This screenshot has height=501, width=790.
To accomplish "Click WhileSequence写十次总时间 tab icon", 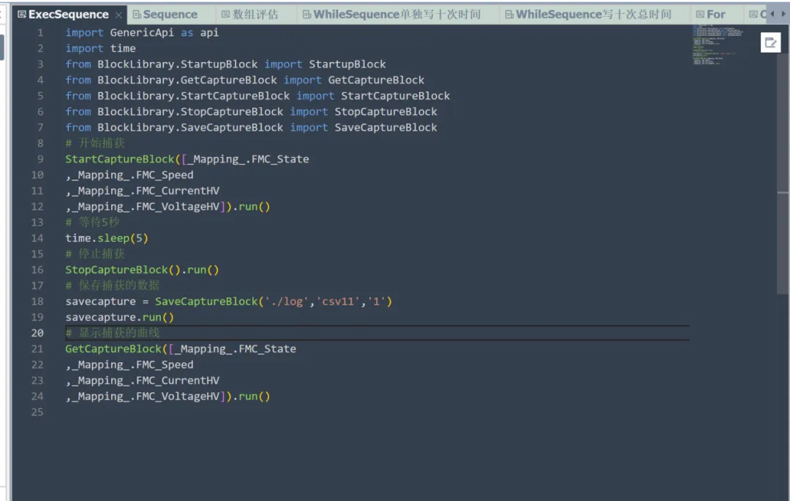I will (509, 15).
